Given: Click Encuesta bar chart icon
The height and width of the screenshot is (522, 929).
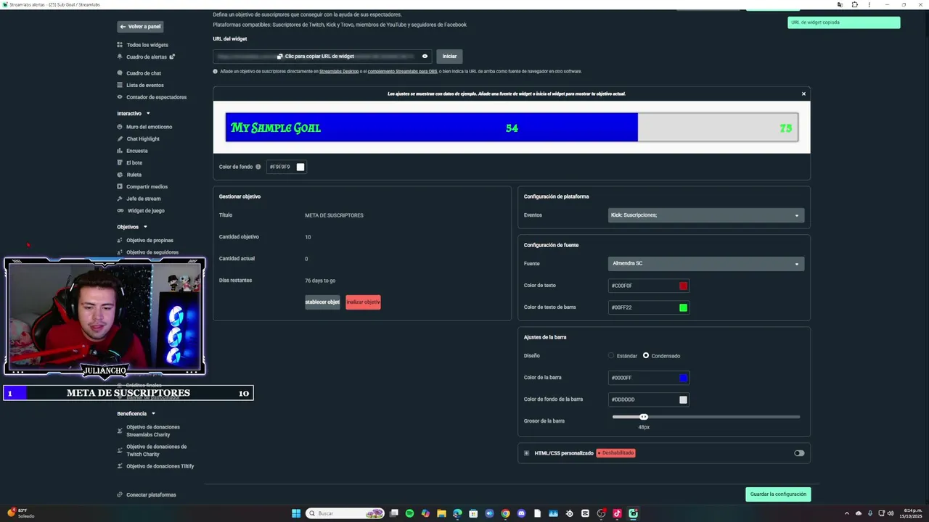Looking at the screenshot, I should coord(120,151).
